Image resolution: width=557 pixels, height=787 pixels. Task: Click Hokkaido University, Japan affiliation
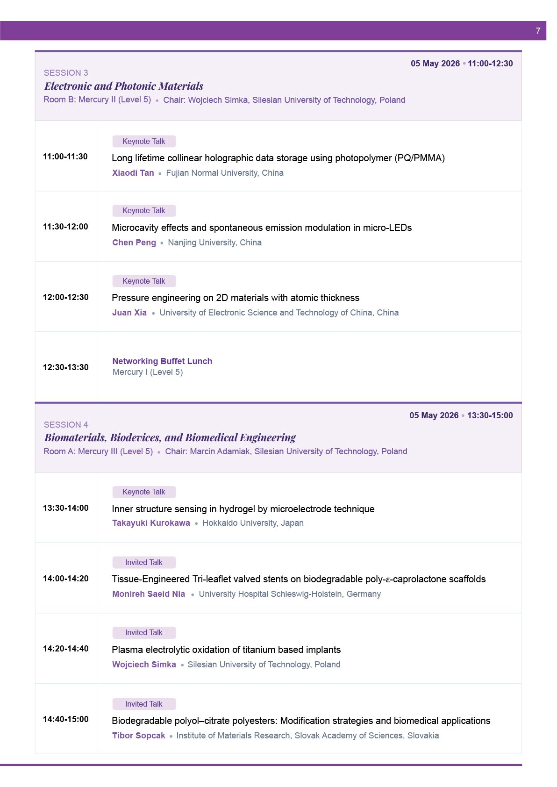pos(253,523)
